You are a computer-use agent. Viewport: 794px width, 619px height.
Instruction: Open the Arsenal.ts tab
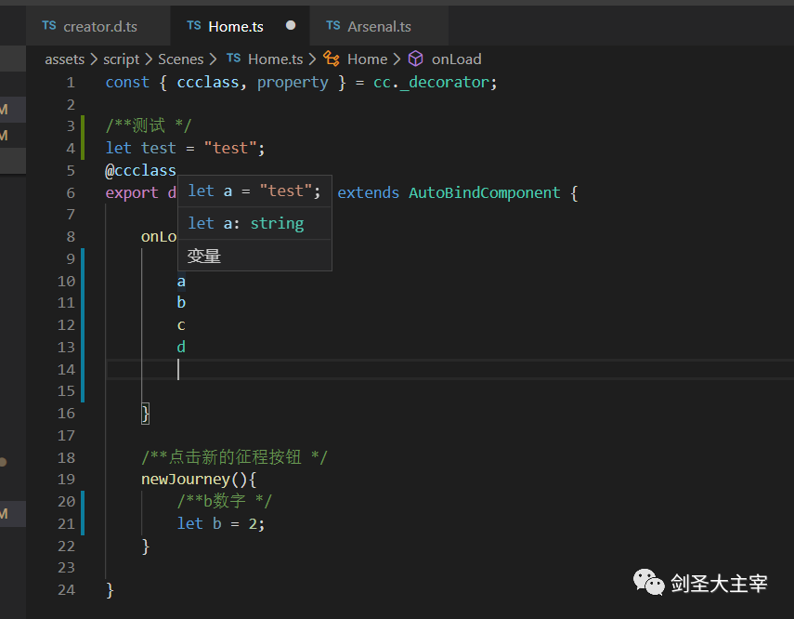(x=379, y=26)
